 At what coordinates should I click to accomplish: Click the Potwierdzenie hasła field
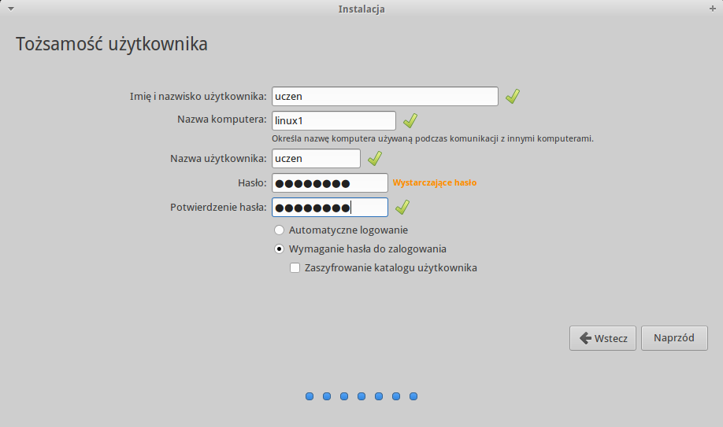(x=330, y=208)
